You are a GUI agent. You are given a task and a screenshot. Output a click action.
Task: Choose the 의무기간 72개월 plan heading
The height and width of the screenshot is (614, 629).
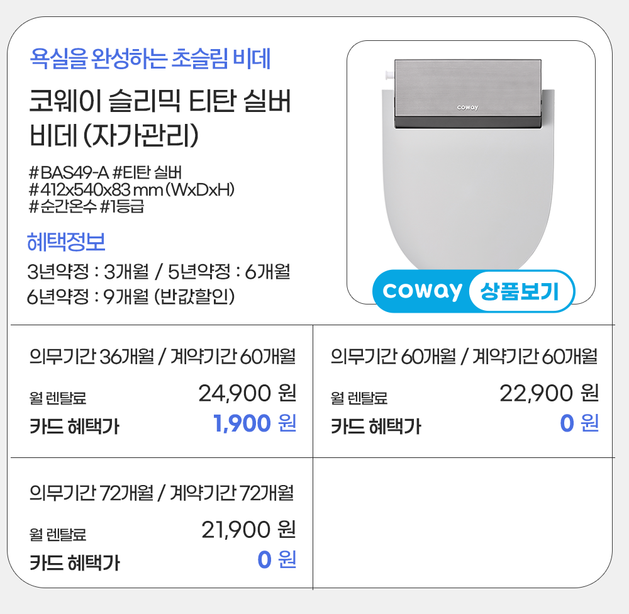click(162, 493)
